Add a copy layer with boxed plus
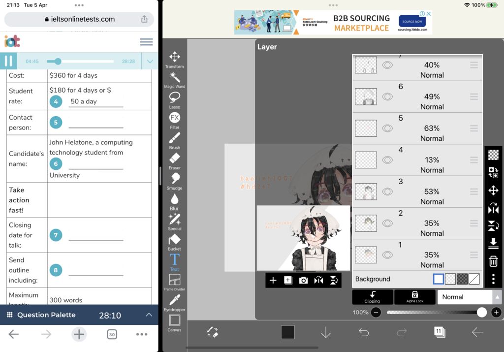This screenshot has width=504, height=352. (288, 280)
